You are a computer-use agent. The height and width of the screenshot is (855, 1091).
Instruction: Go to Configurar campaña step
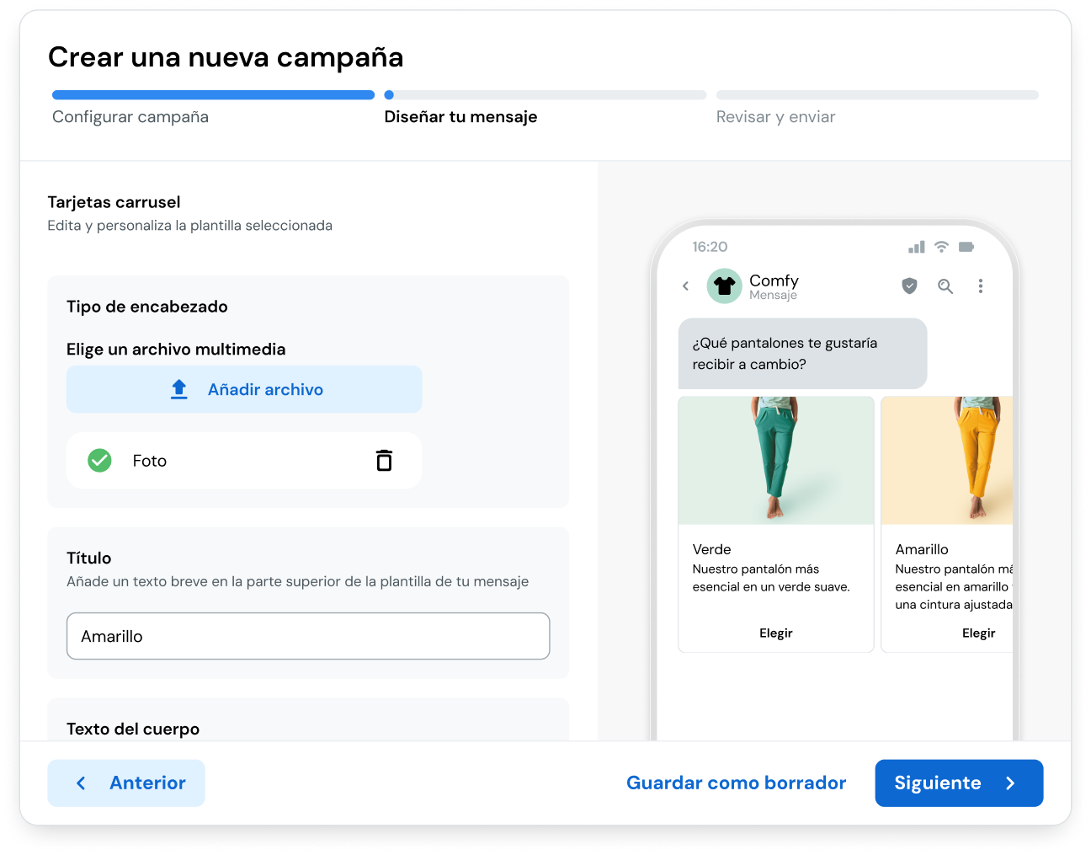[x=130, y=117]
